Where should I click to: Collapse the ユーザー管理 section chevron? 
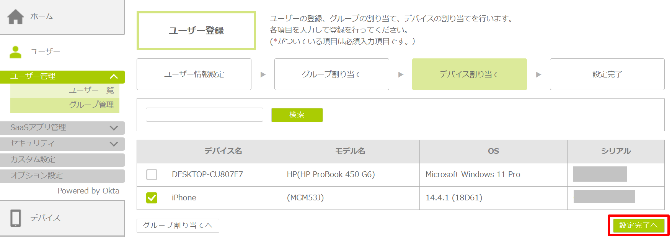(x=114, y=77)
